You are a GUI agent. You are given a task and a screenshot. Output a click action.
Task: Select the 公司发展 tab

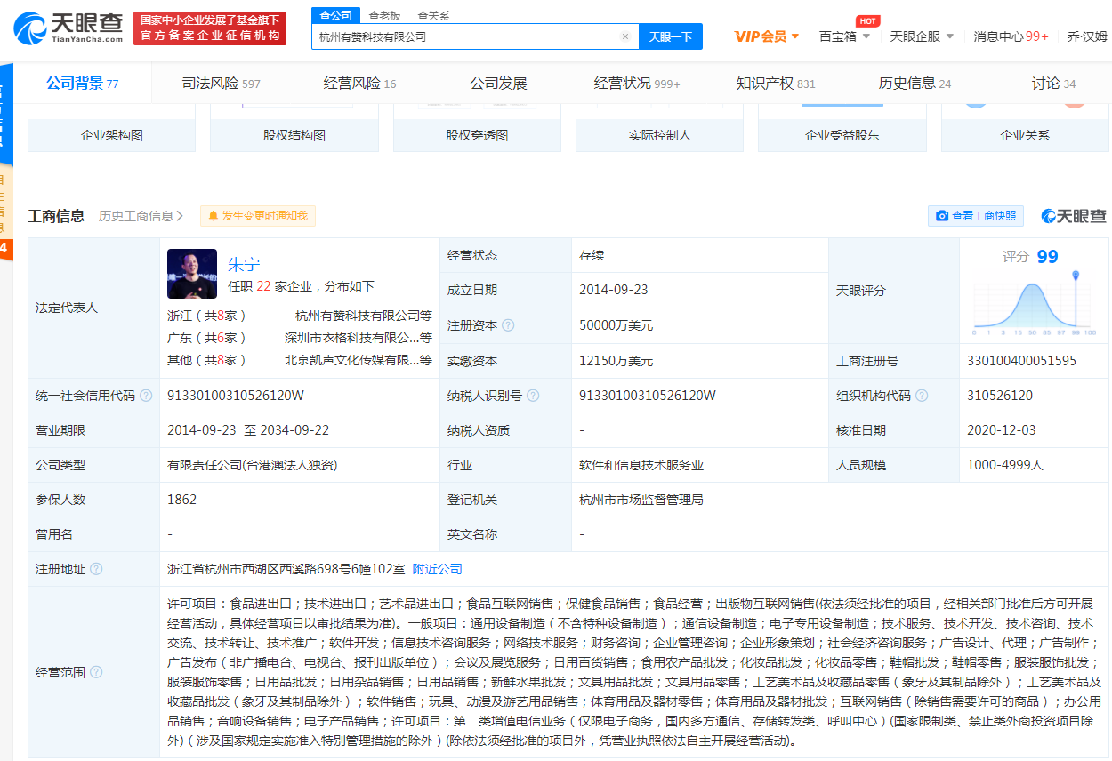coord(499,84)
